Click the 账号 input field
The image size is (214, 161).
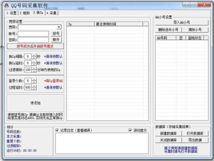click(x=33, y=33)
